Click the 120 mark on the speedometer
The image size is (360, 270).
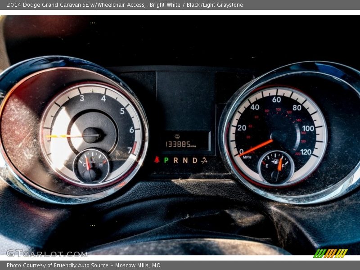coord(306,152)
